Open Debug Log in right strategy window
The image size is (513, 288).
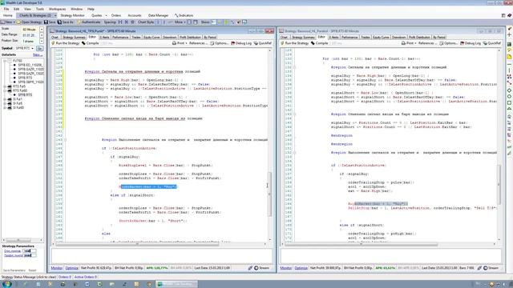pos(471,43)
